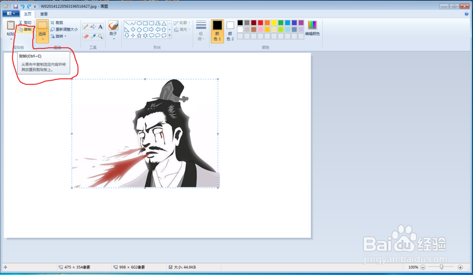Expand the Shapes gallery More arrow
The image size is (473, 275).
click(x=169, y=35)
